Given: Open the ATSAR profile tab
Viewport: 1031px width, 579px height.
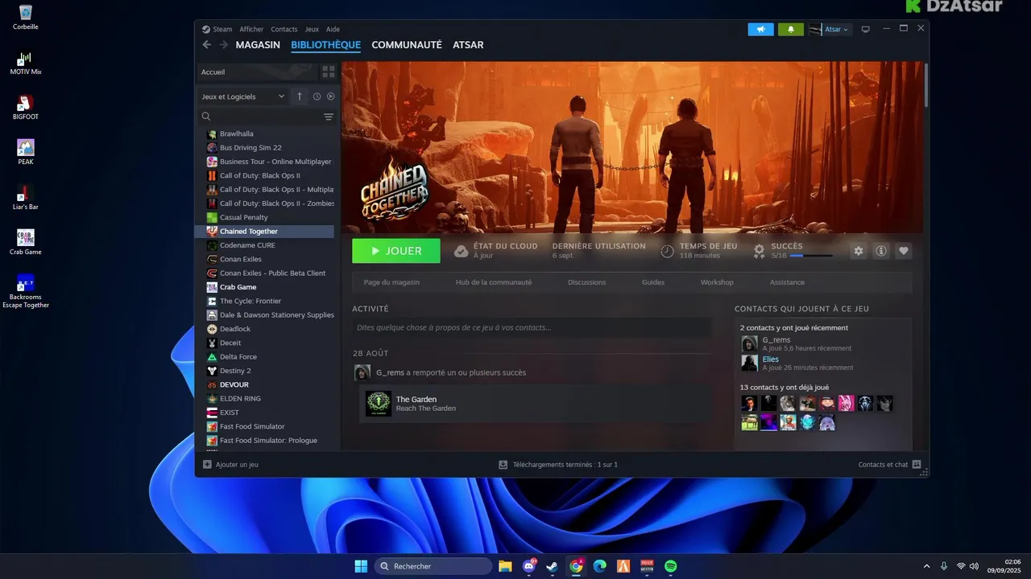Looking at the screenshot, I should tap(468, 45).
